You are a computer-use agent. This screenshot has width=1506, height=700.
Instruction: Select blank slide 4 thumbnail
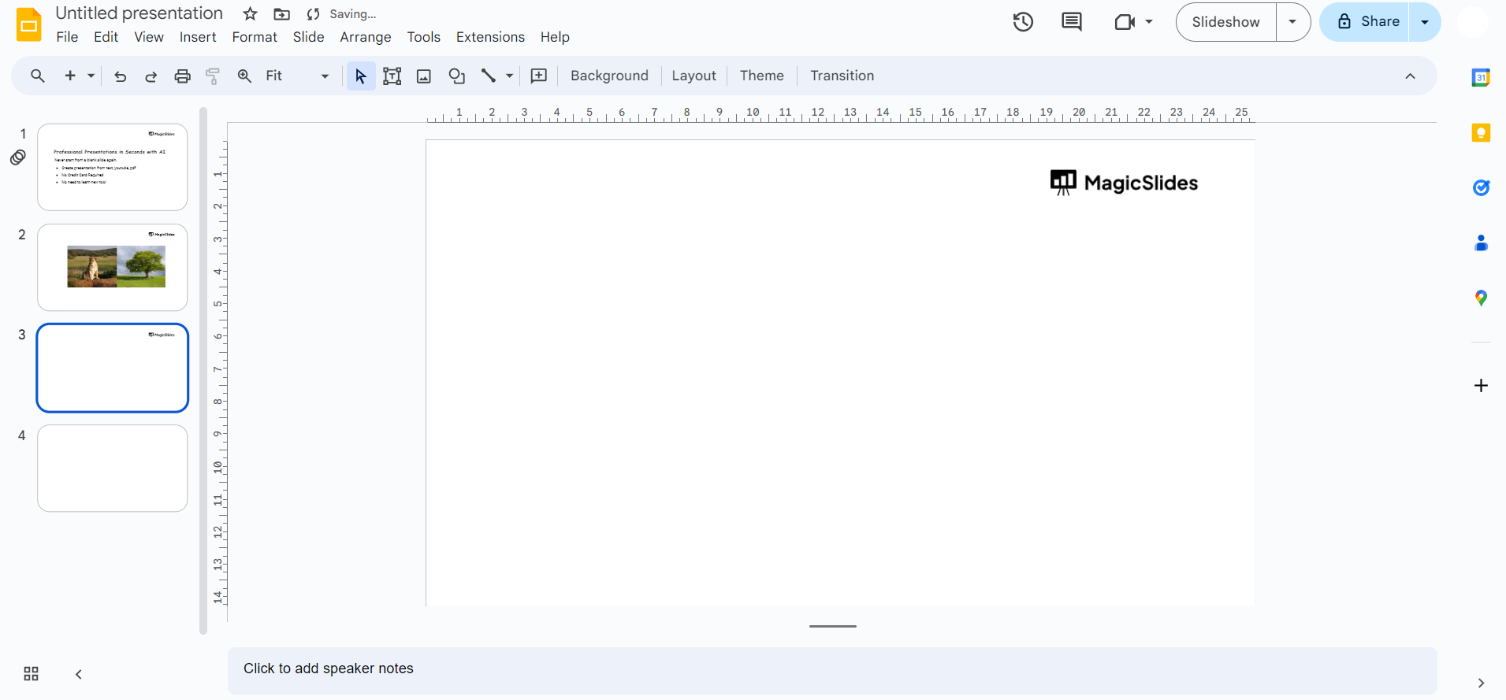(113, 469)
